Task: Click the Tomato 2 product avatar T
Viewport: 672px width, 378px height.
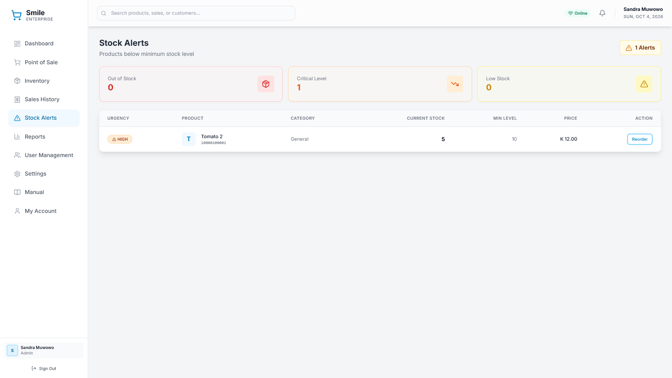Action: pos(189,139)
